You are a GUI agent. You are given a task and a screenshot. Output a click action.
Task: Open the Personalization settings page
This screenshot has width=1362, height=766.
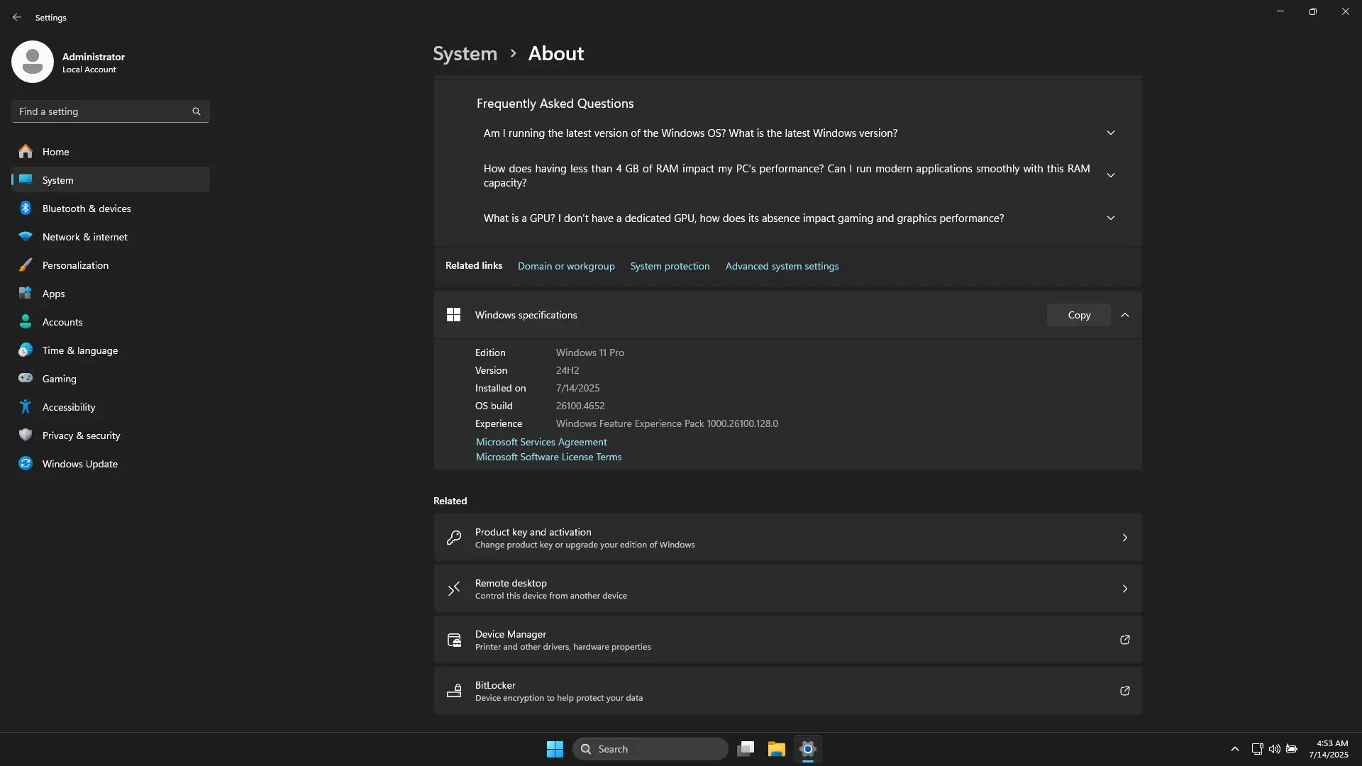(75, 265)
